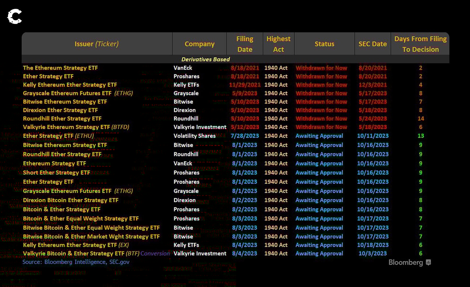The image size is (470, 287).
Task: Select Direxion Bitcoin Ether Strategy ETF row
Action: tap(70, 200)
